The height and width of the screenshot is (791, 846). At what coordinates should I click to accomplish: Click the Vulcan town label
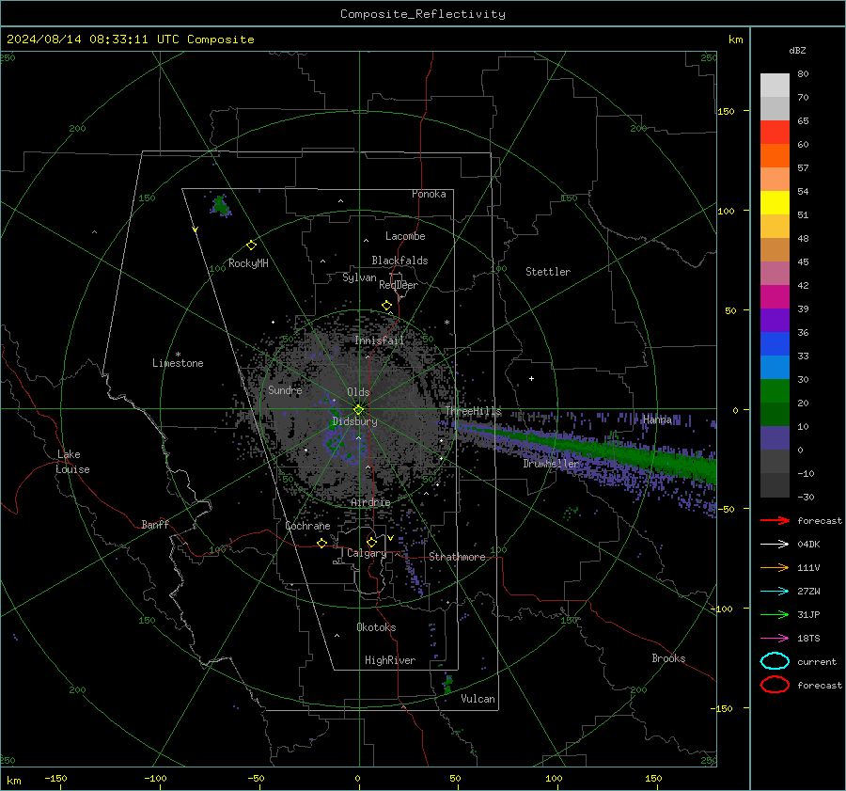(478, 699)
